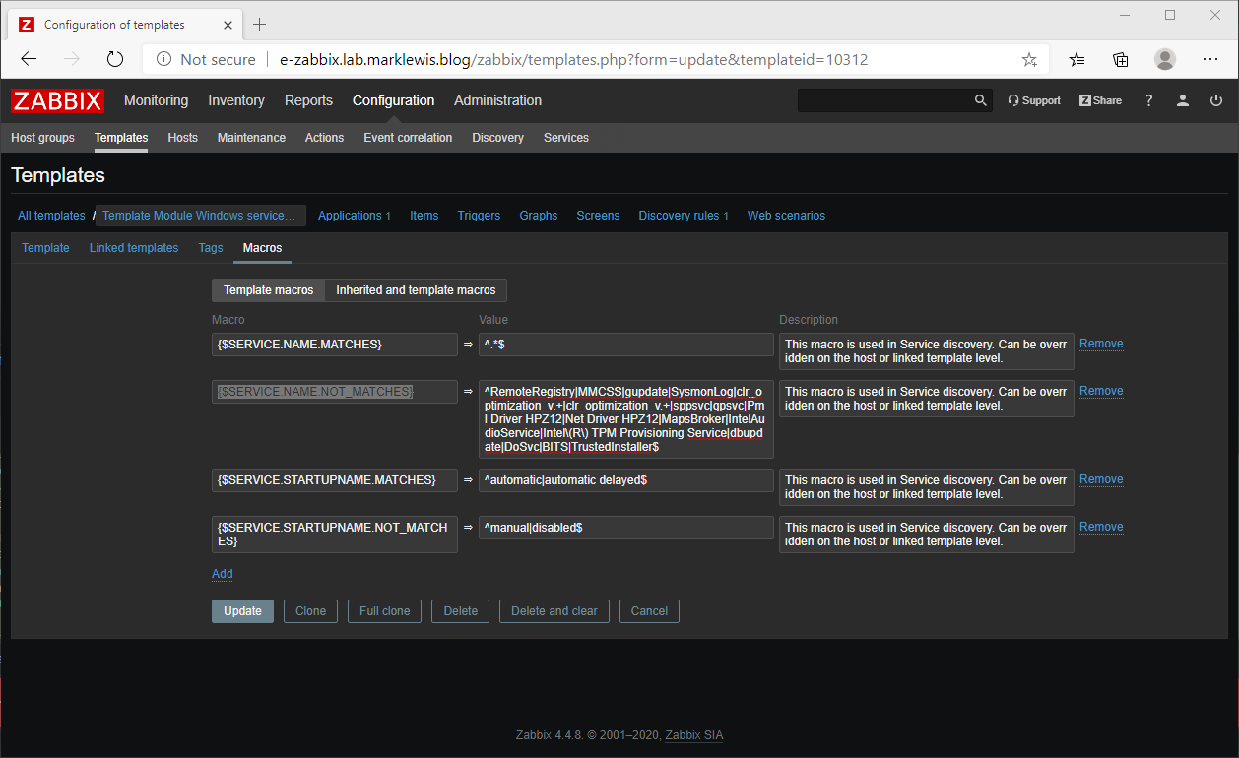Viewport: 1239px width, 758px height.
Task: Open the Zabbix search magnifier
Action: pyautogui.click(x=980, y=100)
